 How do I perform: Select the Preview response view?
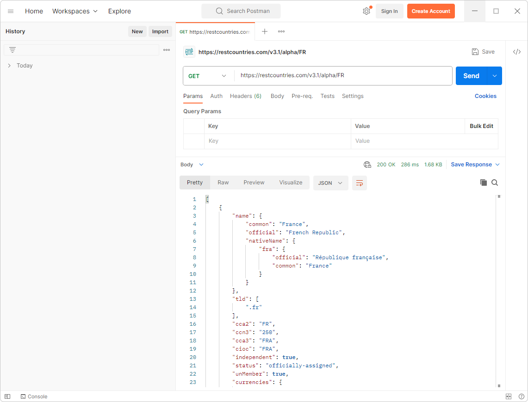point(254,183)
